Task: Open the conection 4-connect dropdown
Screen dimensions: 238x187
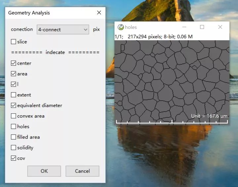Action: pos(63,29)
